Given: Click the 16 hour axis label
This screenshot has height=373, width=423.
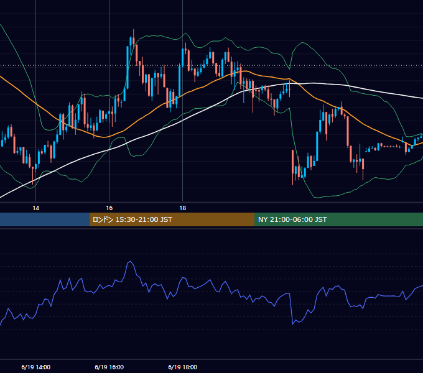Looking at the screenshot, I should [x=109, y=208].
